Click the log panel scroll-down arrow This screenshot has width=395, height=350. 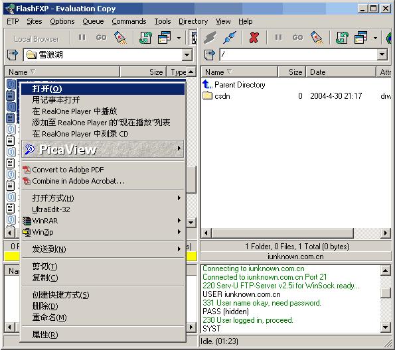(x=385, y=327)
